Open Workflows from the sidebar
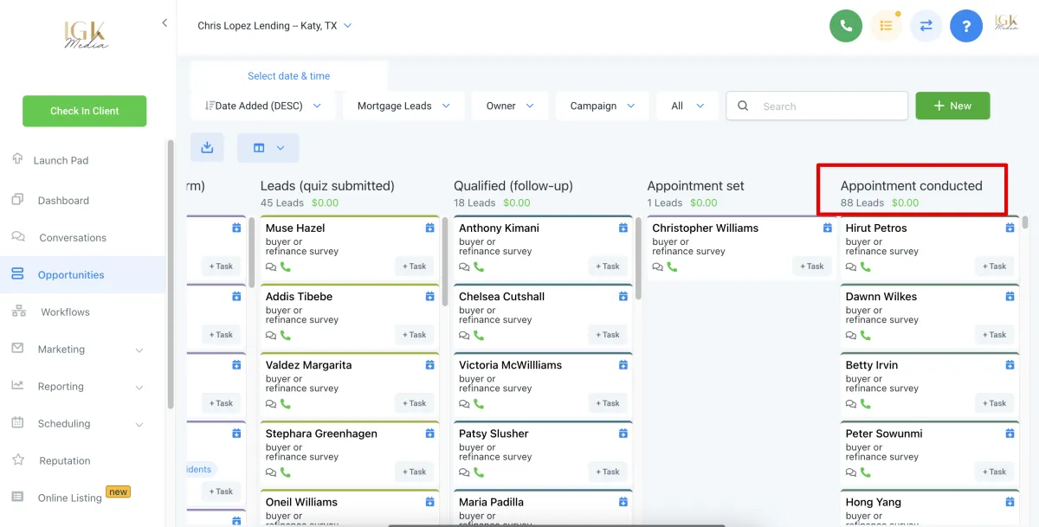Viewport: 1039px width, 527px height. tap(65, 312)
